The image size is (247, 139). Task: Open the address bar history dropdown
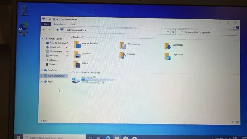(x=168, y=32)
